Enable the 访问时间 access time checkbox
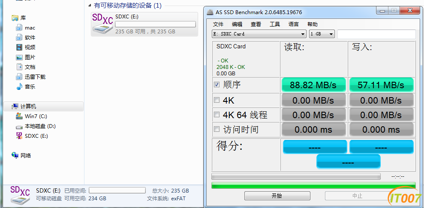424x208 pixels. [217, 129]
